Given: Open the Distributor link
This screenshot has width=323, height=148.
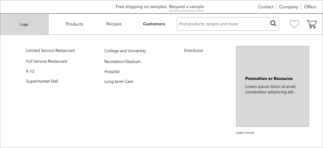Looking at the screenshot, I should (194, 51).
